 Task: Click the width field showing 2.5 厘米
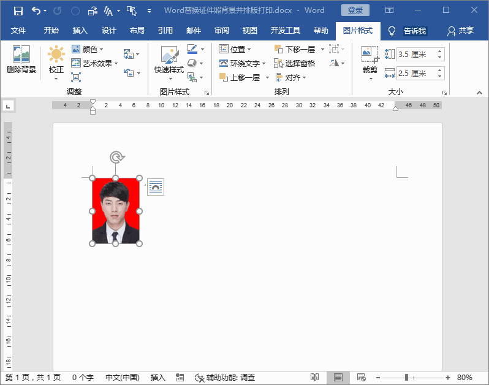(x=415, y=74)
